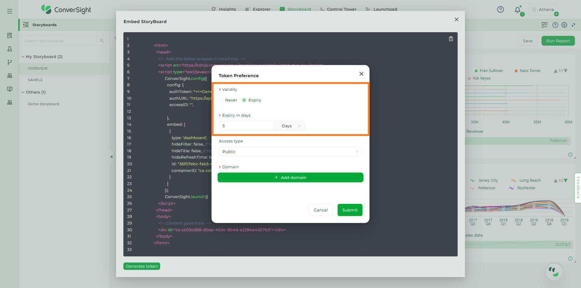The width and height of the screenshot is (581, 288).
Task: Click the add widget grid icon
Action: [545, 25]
